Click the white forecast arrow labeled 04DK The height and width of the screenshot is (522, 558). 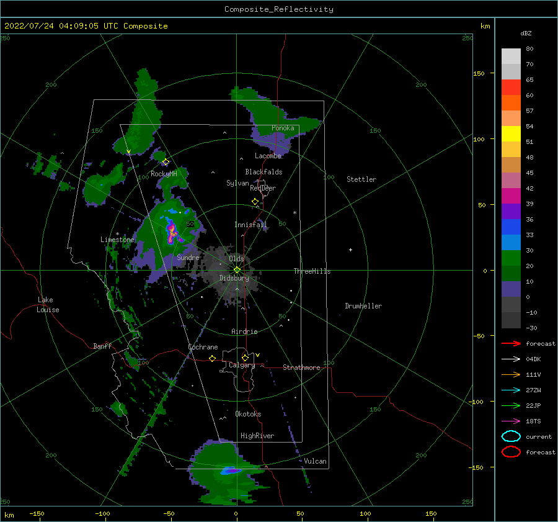(x=511, y=359)
